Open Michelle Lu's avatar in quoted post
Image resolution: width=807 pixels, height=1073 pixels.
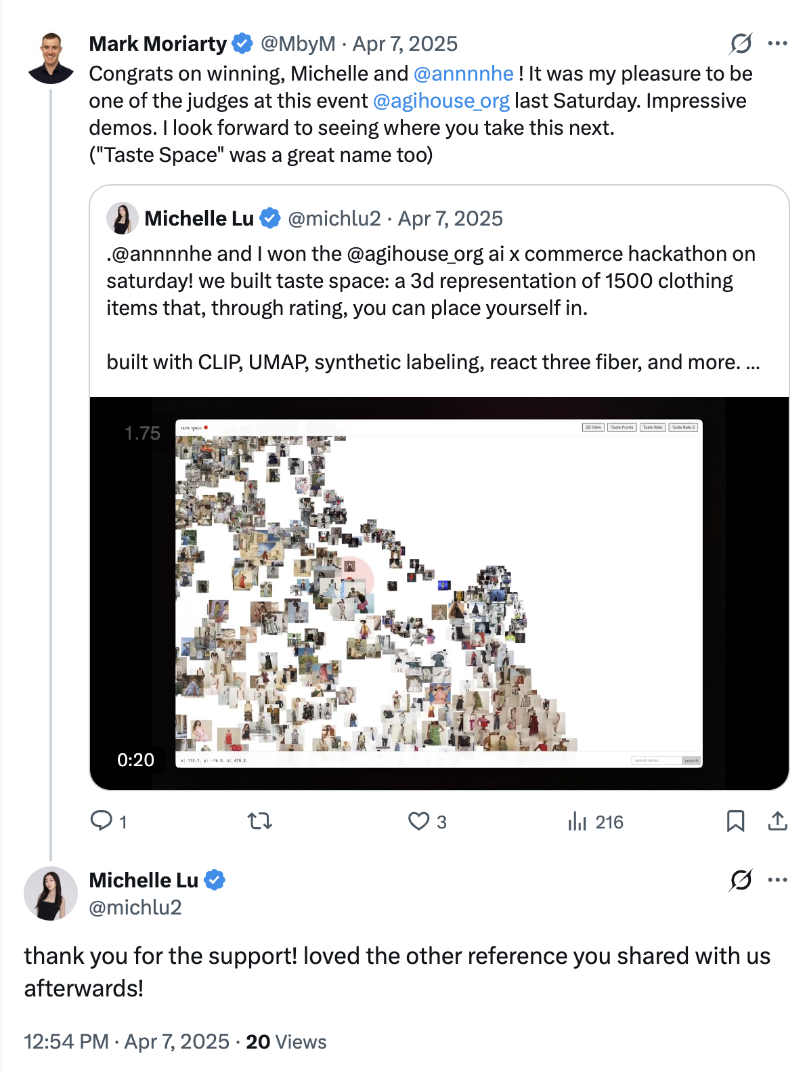point(123,218)
